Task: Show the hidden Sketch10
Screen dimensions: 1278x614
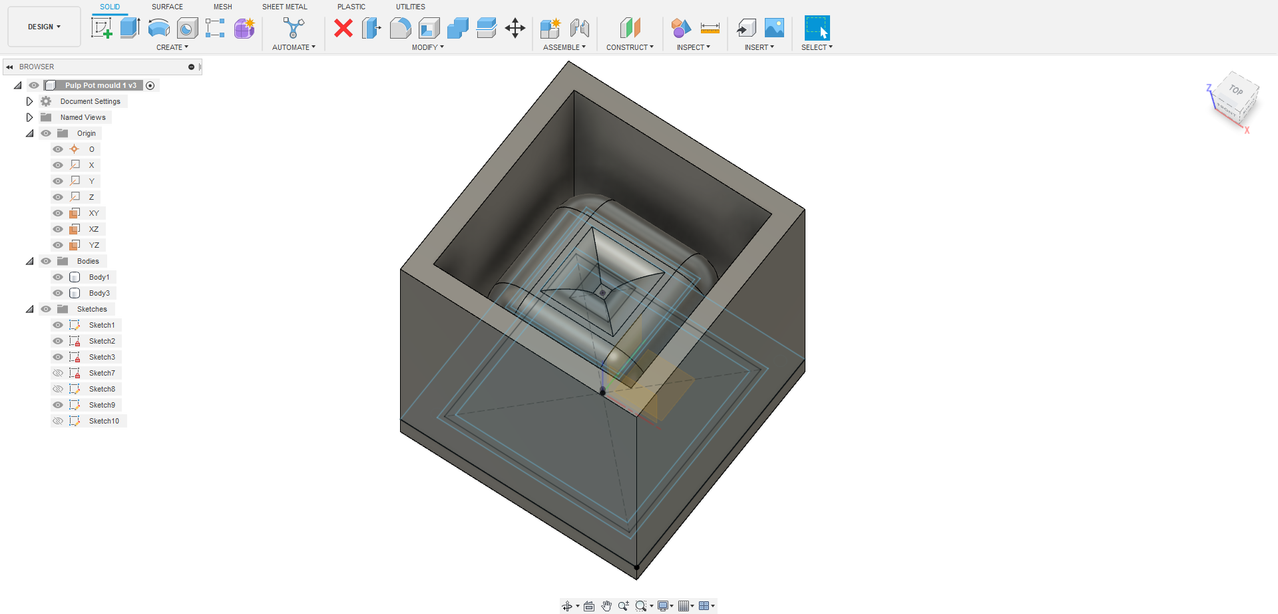Action: 58,421
